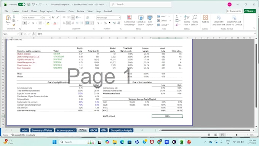Apply Comma Style number format
Screen dimensions: 259x146
pos(110,23)
